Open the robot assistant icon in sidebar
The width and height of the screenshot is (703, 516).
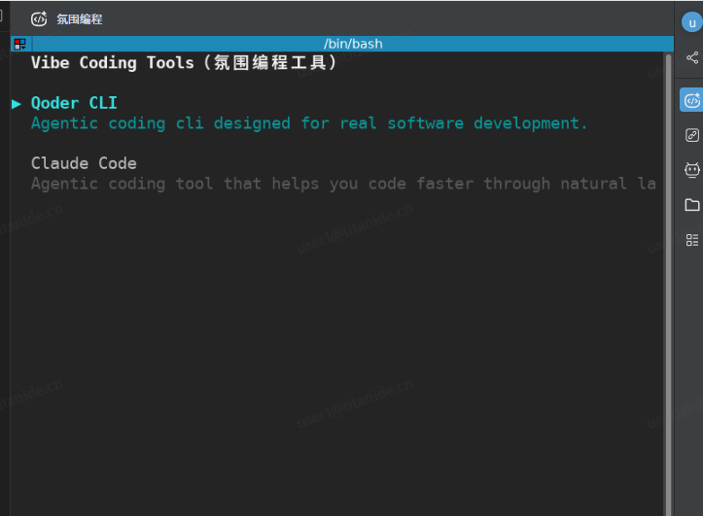coord(691,170)
